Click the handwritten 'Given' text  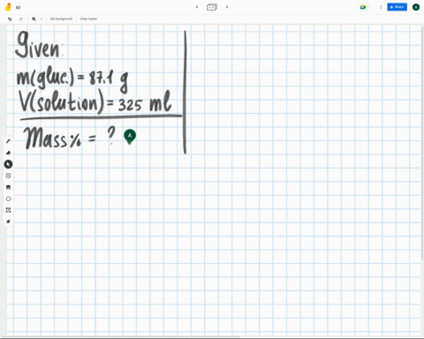[x=37, y=45]
